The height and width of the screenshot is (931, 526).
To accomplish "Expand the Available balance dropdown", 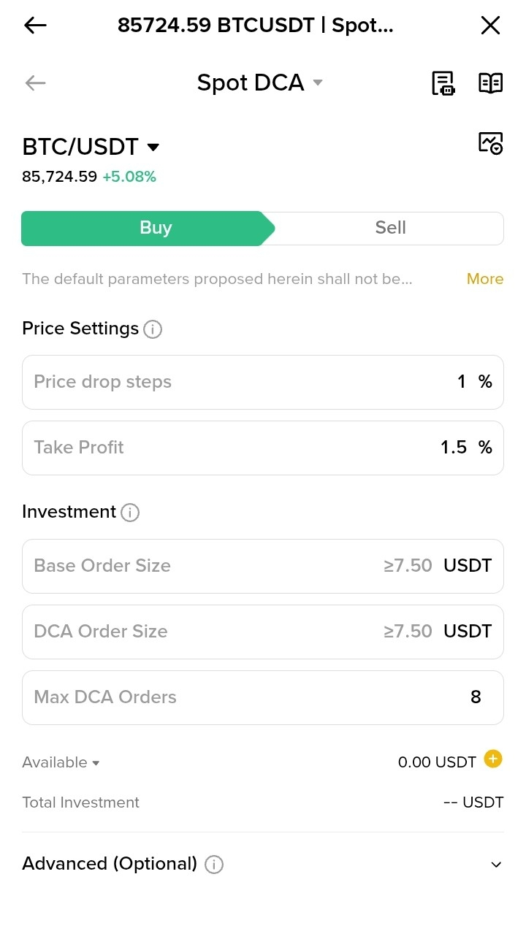I will (x=61, y=762).
